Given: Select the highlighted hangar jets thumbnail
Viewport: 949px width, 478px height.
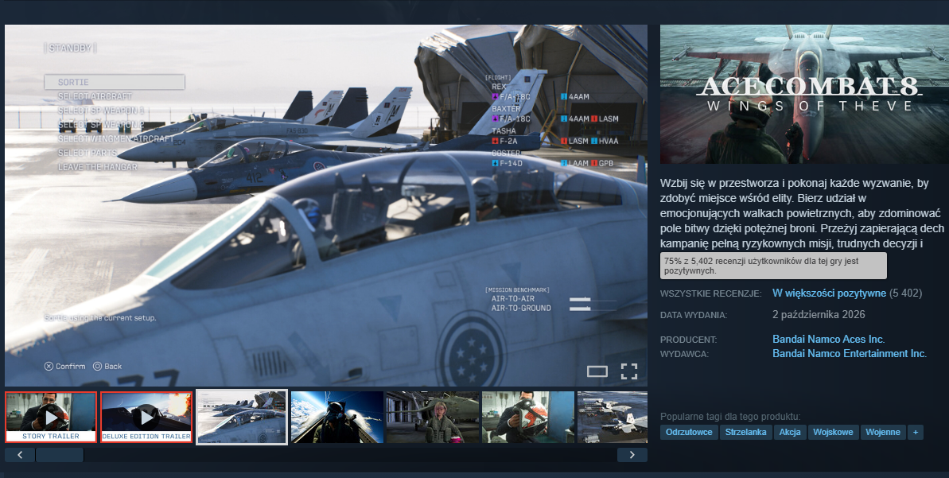Looking at the screenshot, I should tap(242, 417).
